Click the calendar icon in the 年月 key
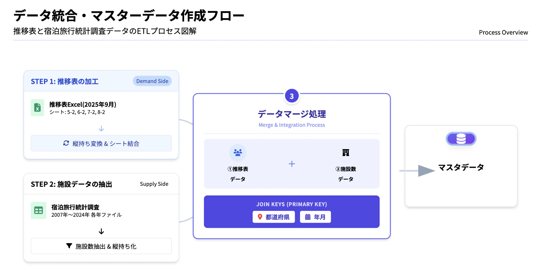Image resolution: width=538 pixels, height=278 pixels. [308, 217]
